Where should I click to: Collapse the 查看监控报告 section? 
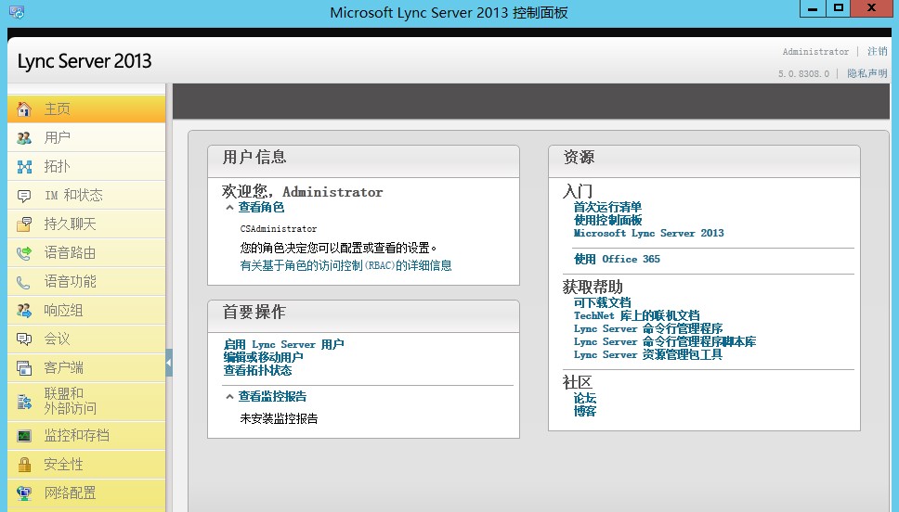[x=230, y=396]
